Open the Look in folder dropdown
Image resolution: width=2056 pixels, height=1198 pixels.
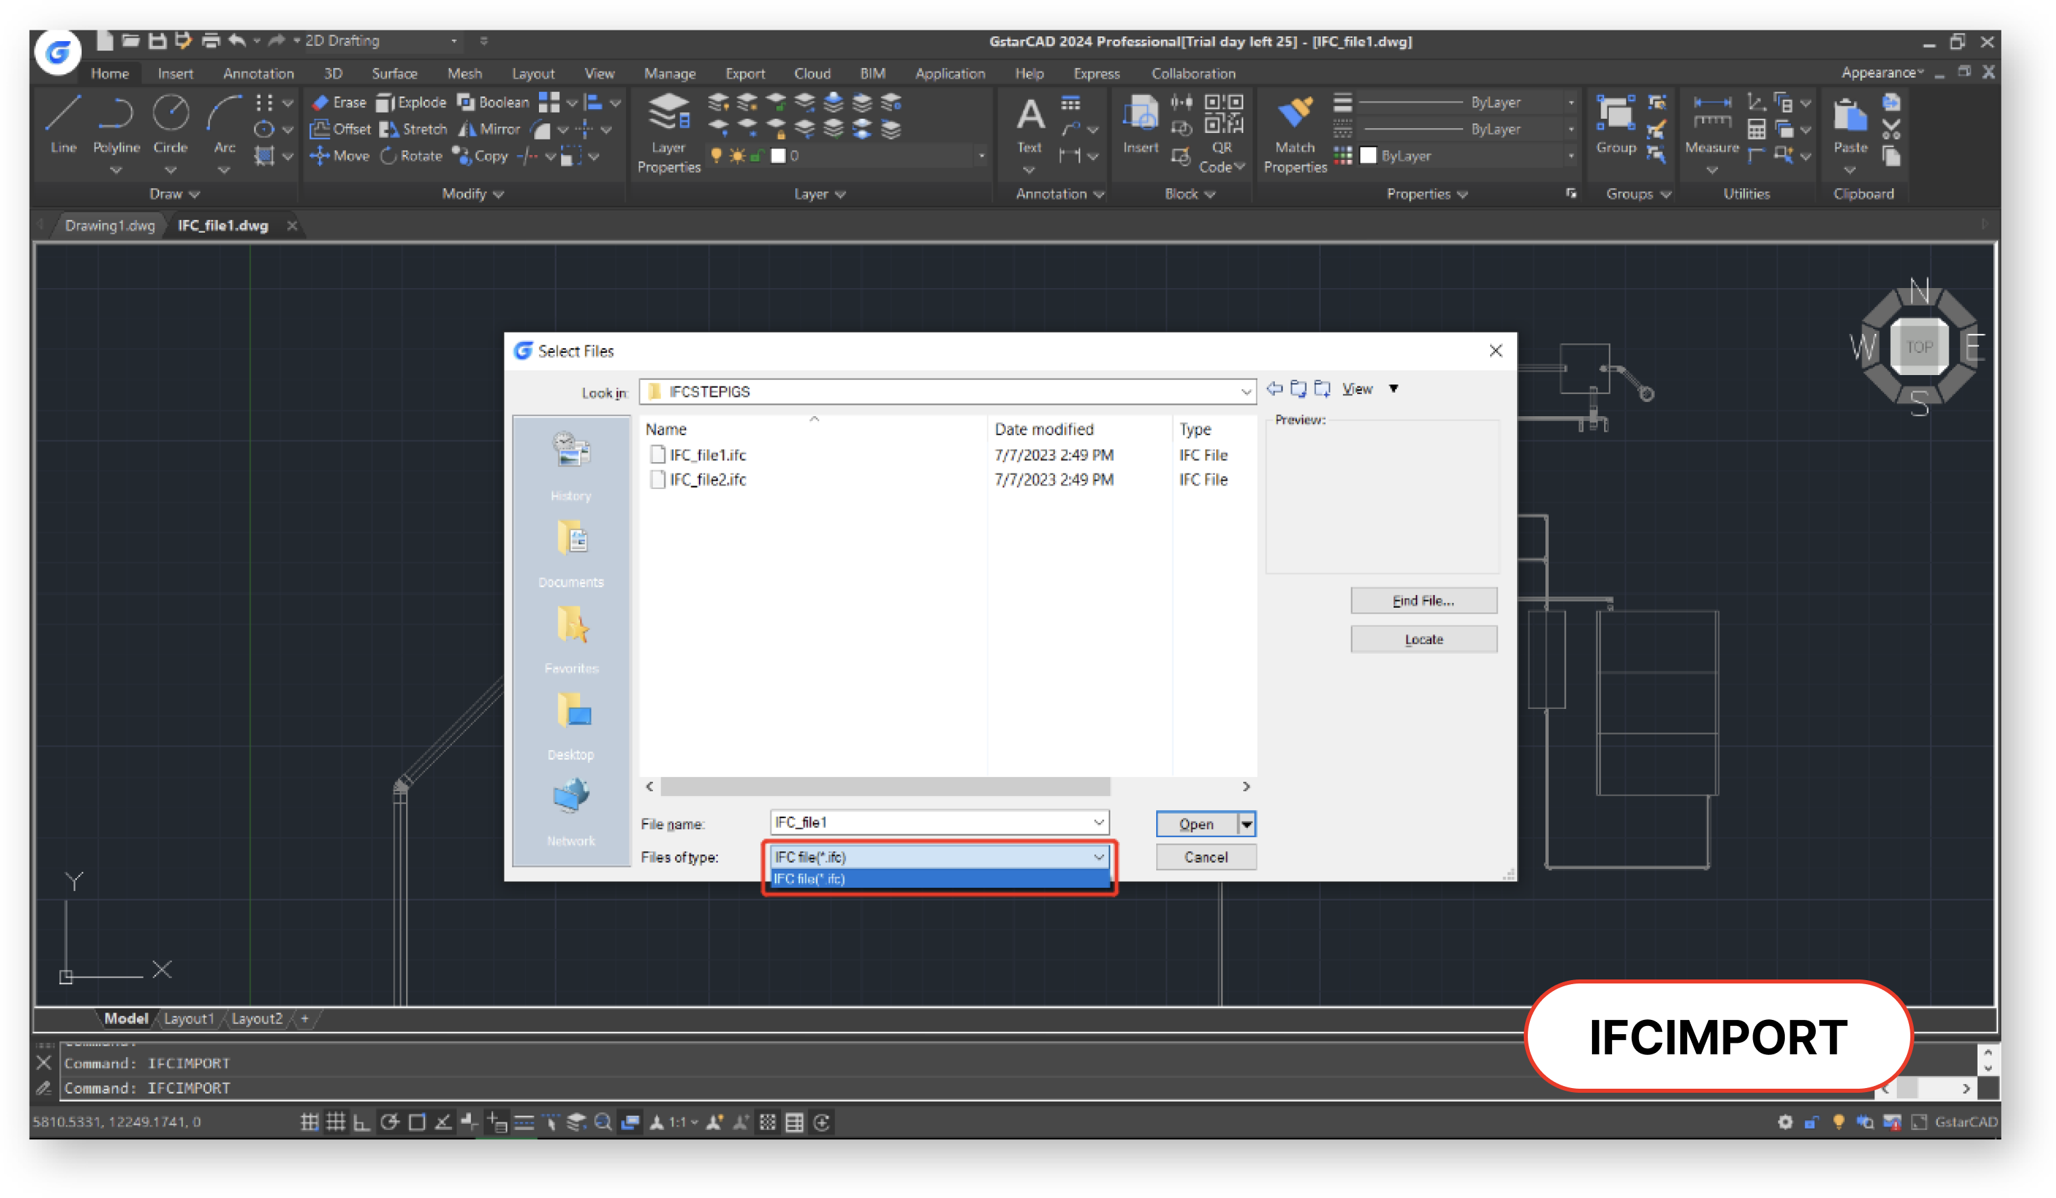click(1246, 392)
